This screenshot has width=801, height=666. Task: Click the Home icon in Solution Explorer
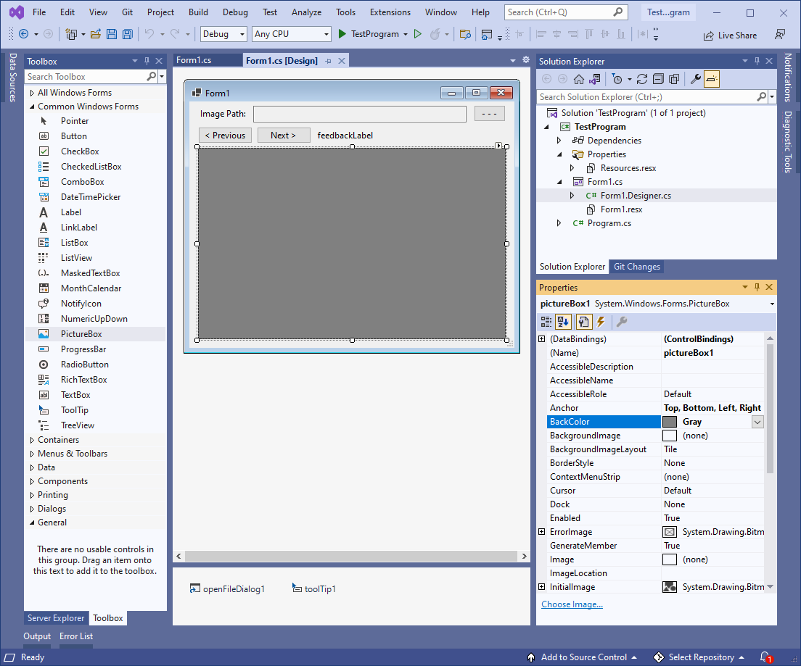pyautogui.click(x=579, y=79)
